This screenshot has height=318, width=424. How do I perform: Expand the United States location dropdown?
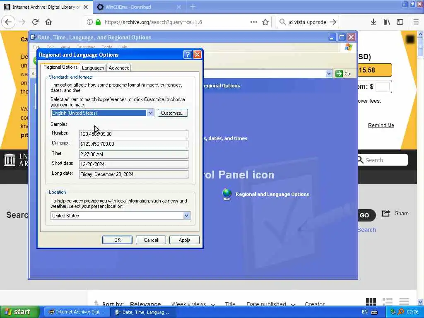[186, 215]
